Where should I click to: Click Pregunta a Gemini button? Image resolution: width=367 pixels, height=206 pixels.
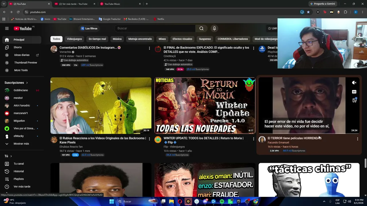(x=323, y=4)
